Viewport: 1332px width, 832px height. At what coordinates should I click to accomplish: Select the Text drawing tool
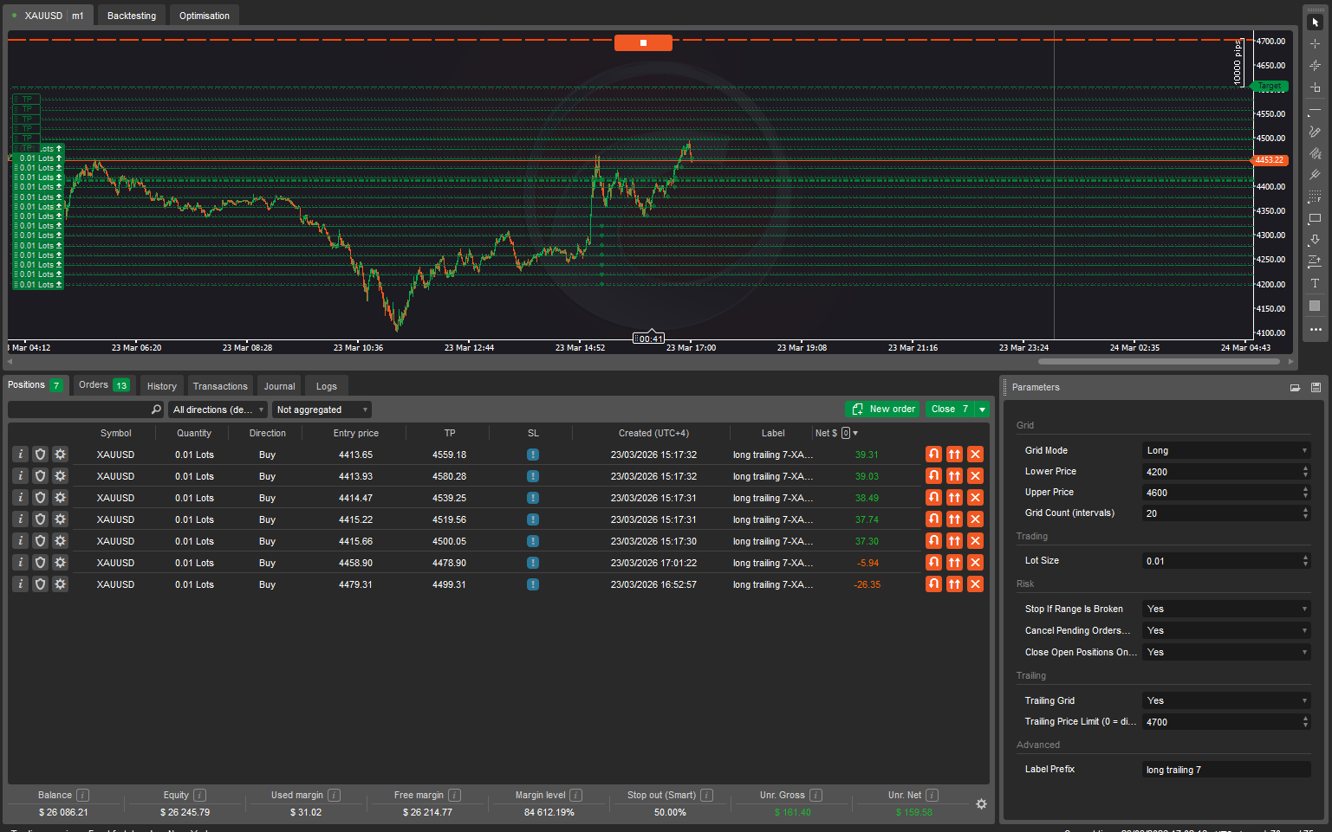click(1315, 282)
